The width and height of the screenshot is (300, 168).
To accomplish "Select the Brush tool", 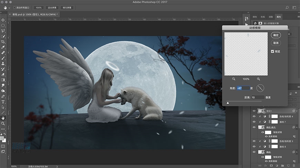I will tap(3, 58).
